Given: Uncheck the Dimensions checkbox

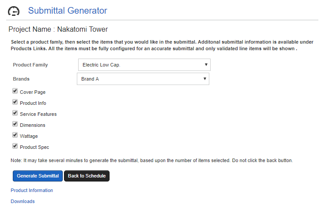Looking at the screenshot, I should click(15, 124).
